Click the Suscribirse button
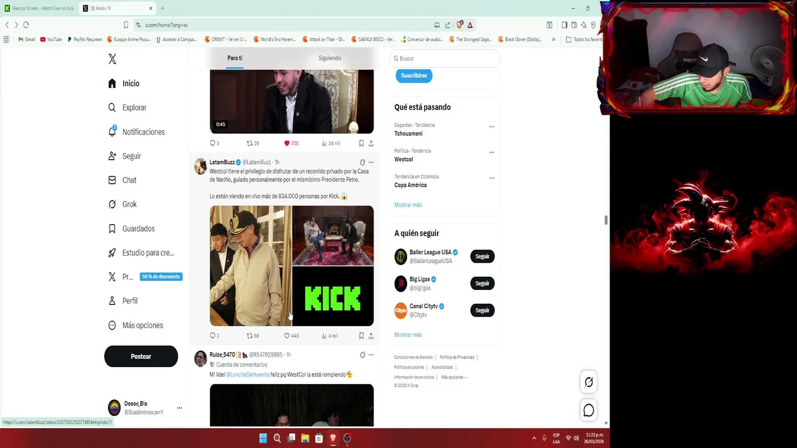Screen dimensions: 797x448 pyautogui.click(x=414, y=75)
